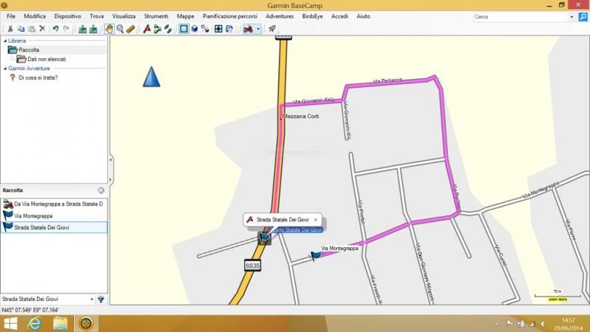Click the blue north arrow compass

151,77
